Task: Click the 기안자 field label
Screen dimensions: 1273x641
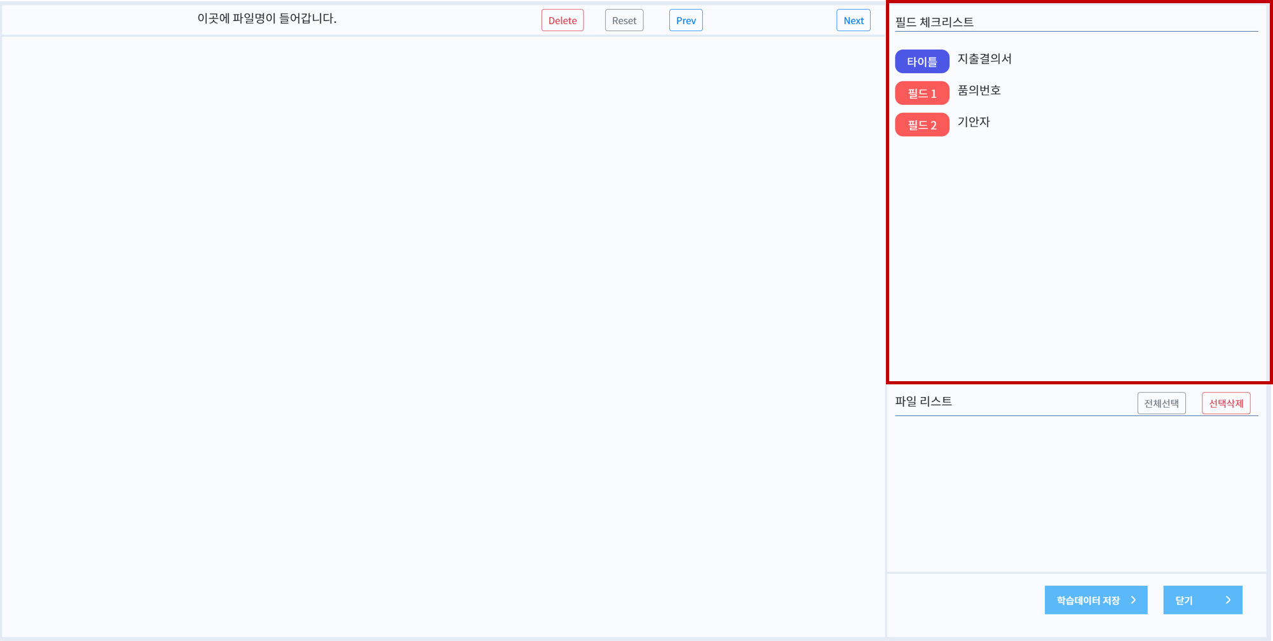Action: [974, 122]
